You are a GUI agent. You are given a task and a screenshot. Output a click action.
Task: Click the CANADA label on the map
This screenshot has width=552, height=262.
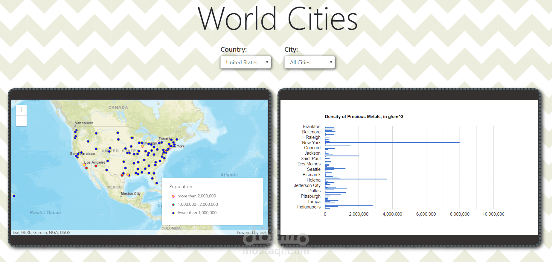click(x=118, y=107)
